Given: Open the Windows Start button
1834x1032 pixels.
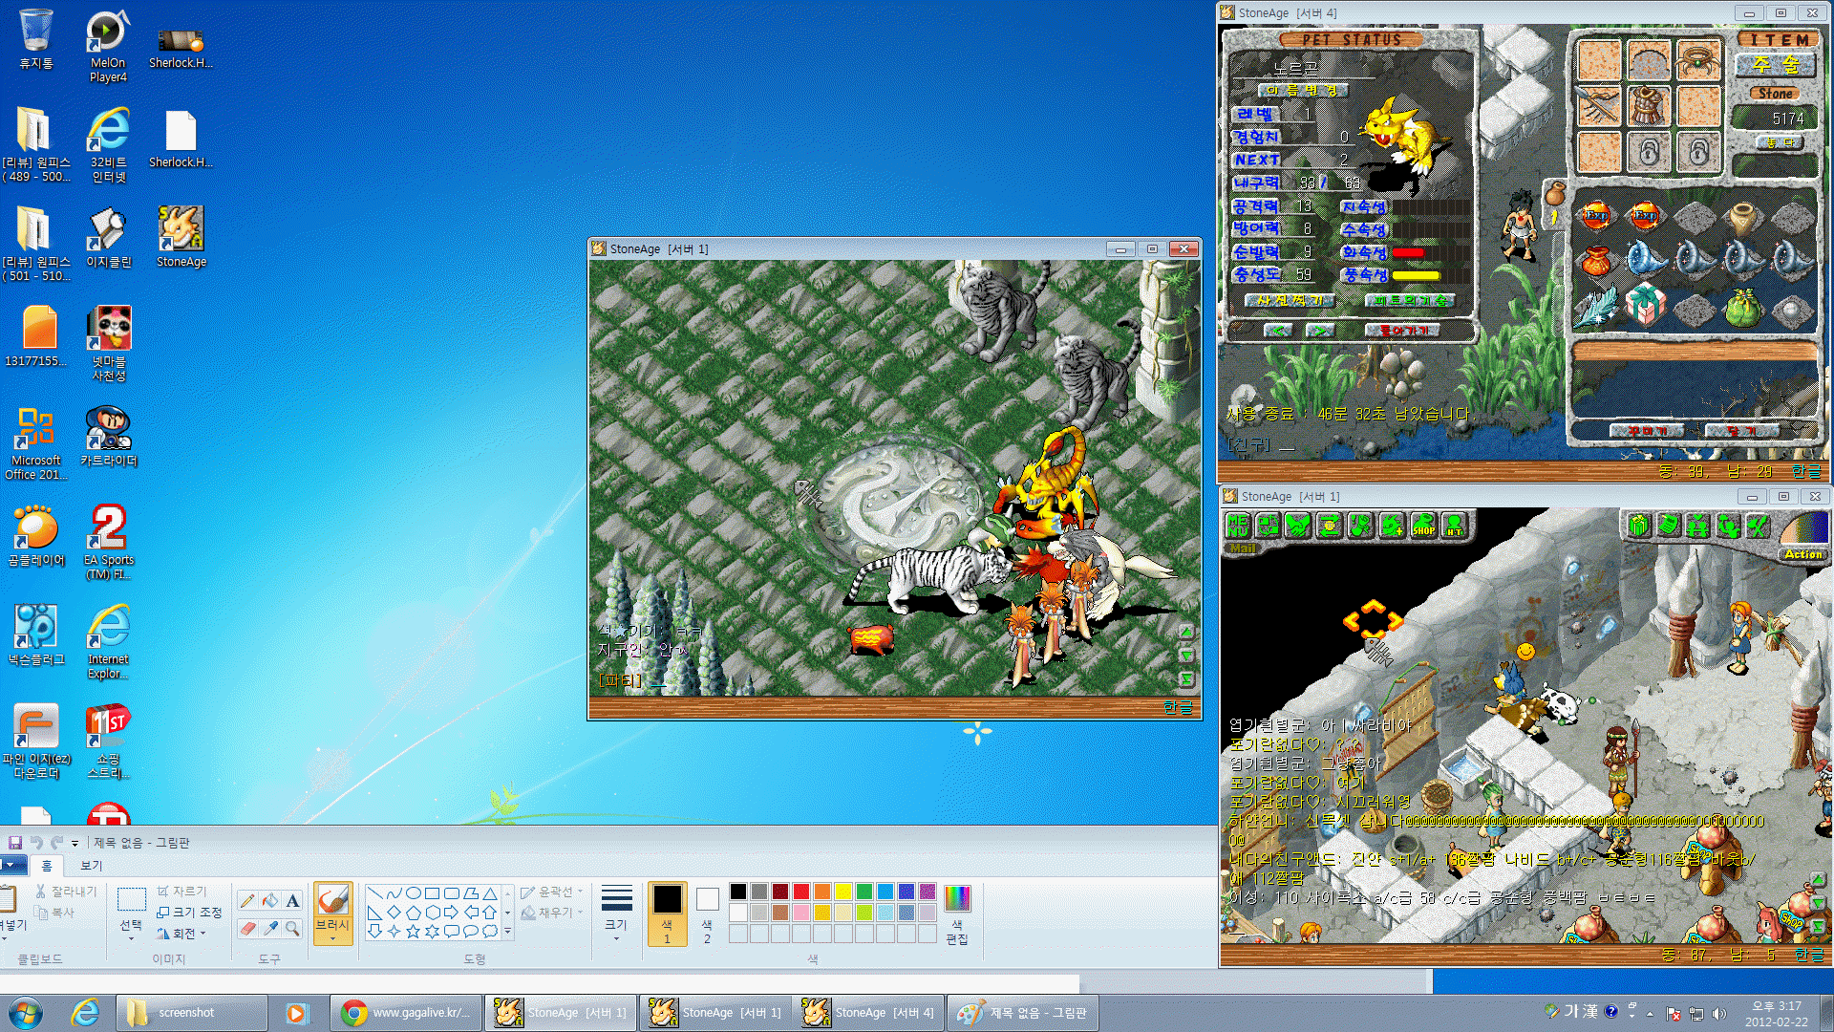Looking at the screenshot, I should pos(25,1013).
